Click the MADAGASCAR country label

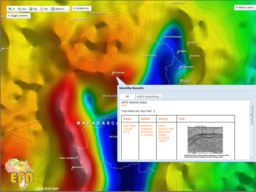[x=97, y=123]
